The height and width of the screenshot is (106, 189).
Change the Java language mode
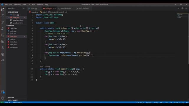click(167, 103)
